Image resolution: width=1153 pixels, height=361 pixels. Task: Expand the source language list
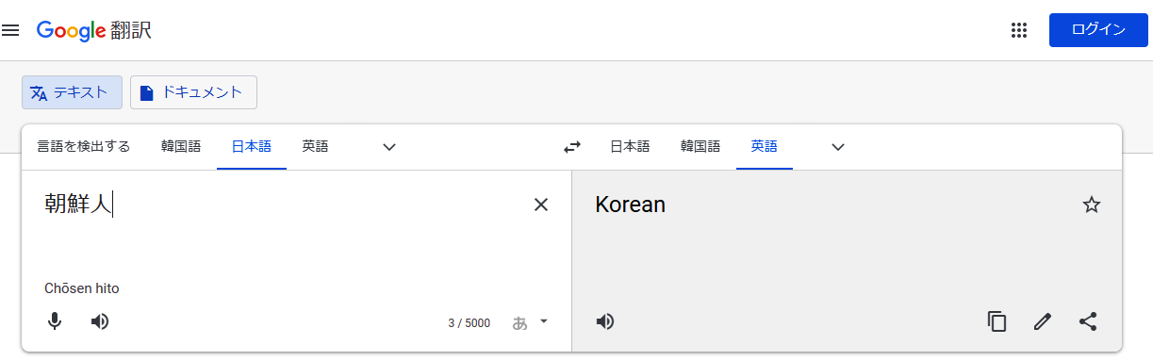click(x=389, y=147)
